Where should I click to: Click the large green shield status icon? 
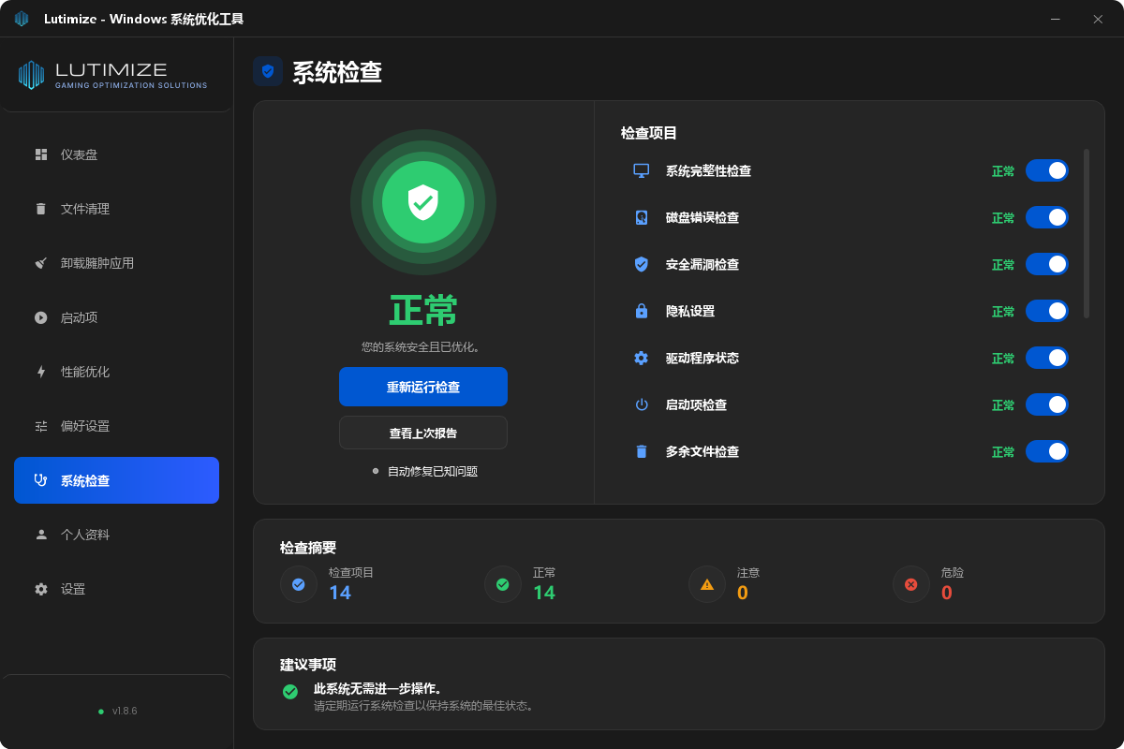(x=423, y=202)
